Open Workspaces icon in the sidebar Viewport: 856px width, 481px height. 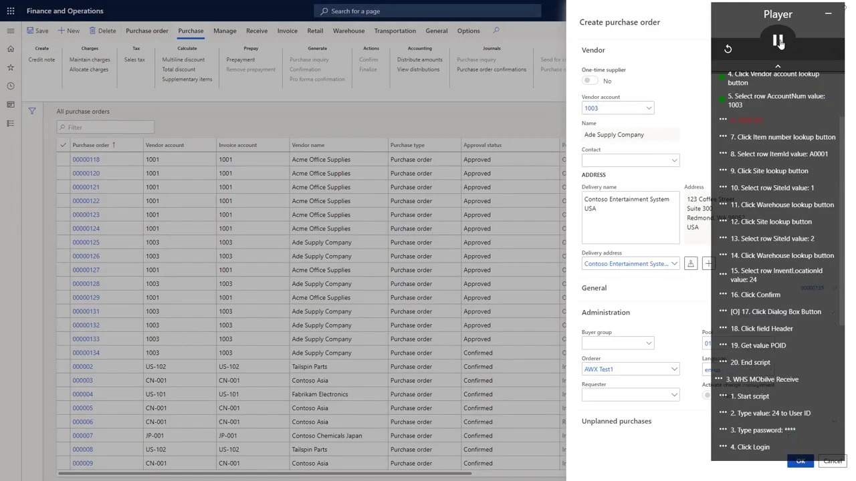[11, 105]
